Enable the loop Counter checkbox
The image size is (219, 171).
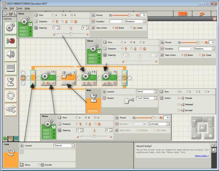point(39,165)
